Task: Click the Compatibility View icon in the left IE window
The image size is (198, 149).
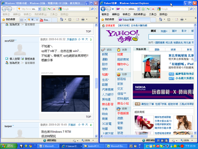Action: [x=44, y=9]
